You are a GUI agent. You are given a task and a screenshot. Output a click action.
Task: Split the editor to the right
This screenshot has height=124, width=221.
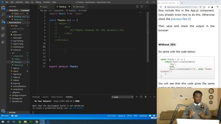point(142,7)
